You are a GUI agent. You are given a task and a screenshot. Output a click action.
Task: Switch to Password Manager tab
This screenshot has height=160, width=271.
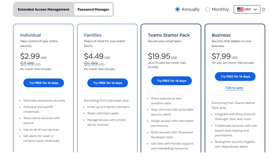[93, 9]
